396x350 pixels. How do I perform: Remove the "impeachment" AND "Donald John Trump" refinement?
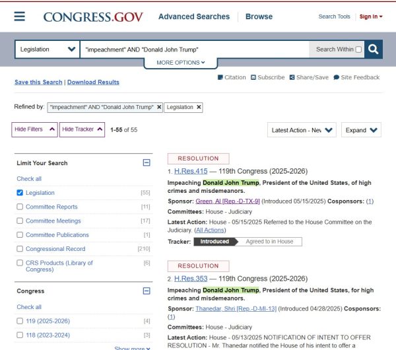[159, 107]
